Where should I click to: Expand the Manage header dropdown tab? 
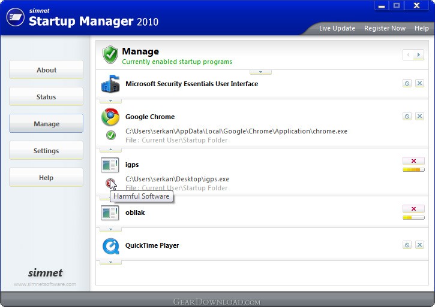260,72
